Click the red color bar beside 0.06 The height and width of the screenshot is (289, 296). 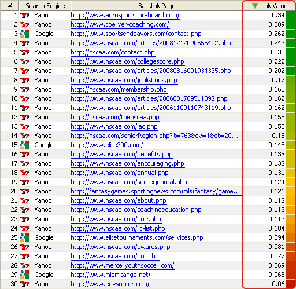[290, 284]
